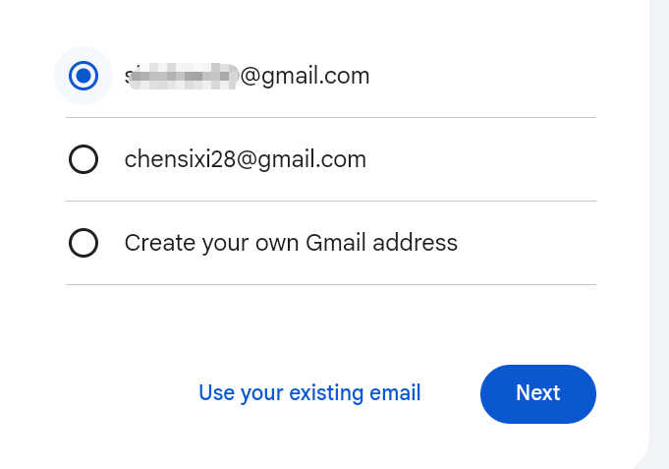The width and height of the screenshot is (669, 469).
Task: Choose the chensixi28@gmail.com radio button
Action: click(x=84, y=159)
